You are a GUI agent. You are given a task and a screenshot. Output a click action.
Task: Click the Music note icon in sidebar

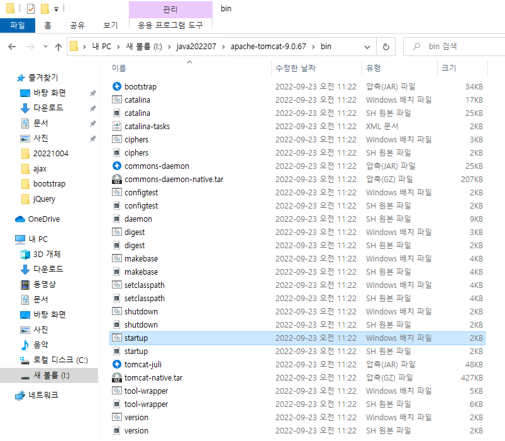(x=25, y=345)
